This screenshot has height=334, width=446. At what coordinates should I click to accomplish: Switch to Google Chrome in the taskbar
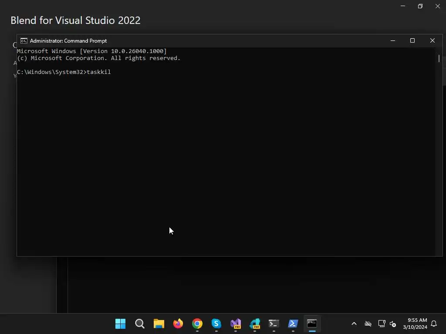tap(197, 324)
